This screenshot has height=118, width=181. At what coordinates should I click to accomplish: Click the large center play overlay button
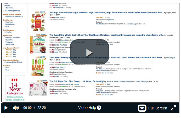pos(89,52)
